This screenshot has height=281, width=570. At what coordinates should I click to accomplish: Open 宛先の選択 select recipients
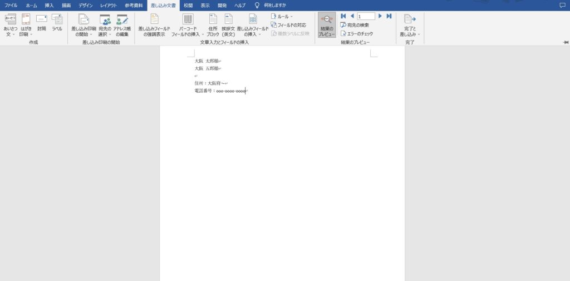[105, 25]
